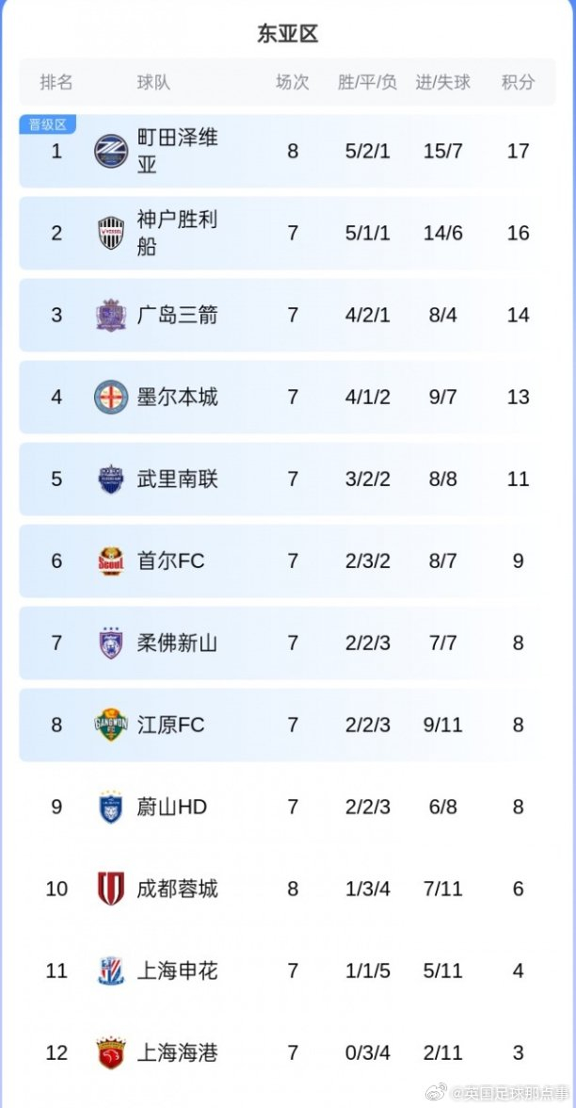Screen dimensions: 576x1108
Task: Click the 神户胜利船 team crest
Action: (111, 234)
